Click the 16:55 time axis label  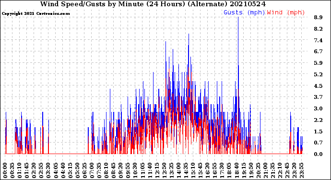tap(215, 170)
